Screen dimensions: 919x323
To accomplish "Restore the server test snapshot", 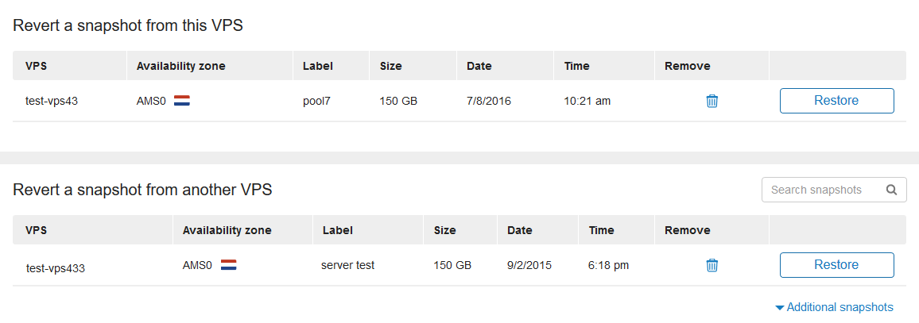I will point(836,265).
